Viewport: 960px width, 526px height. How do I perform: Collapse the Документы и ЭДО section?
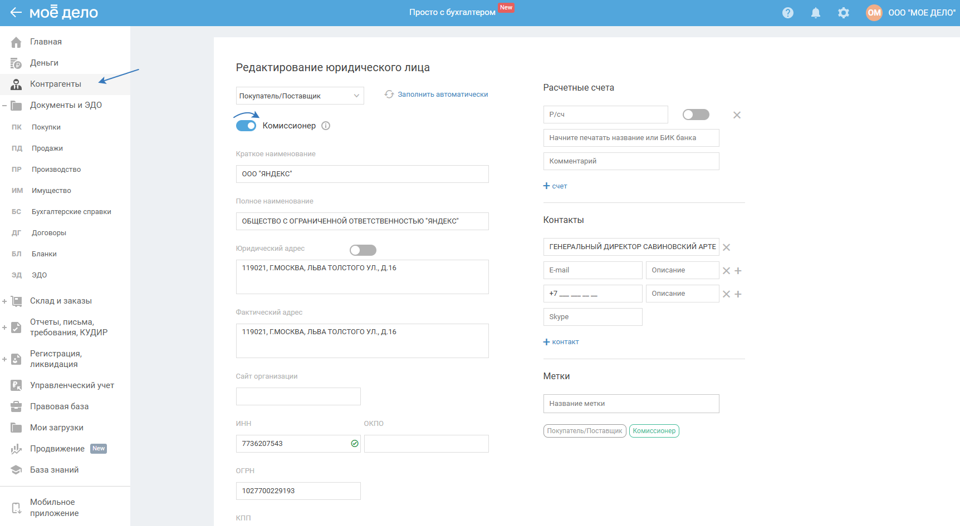coord(4,106)
